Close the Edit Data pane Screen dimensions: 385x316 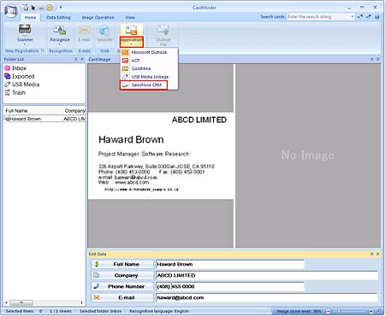click(378, 254)
